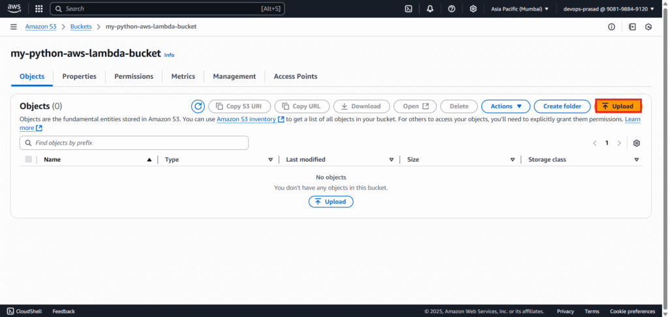
Task: Toggle the hamburger navigation menu
Action: click(x=14, y=27)
